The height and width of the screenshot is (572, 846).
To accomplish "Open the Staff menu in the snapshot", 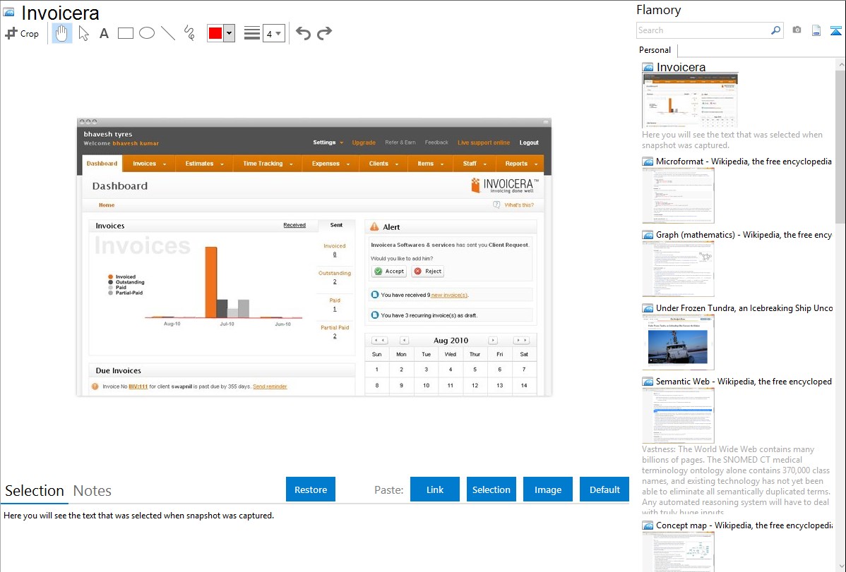I will tap(475, 164).
